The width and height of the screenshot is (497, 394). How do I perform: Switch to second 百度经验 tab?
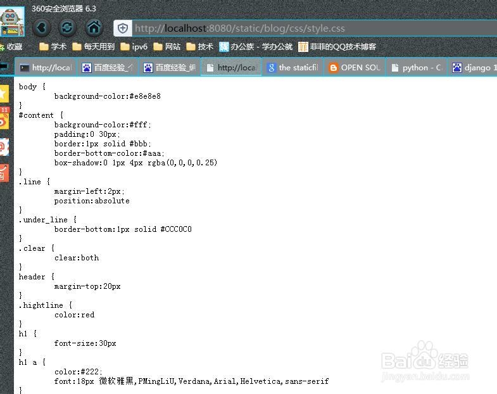pyautogui.click(x=169, y=67)
